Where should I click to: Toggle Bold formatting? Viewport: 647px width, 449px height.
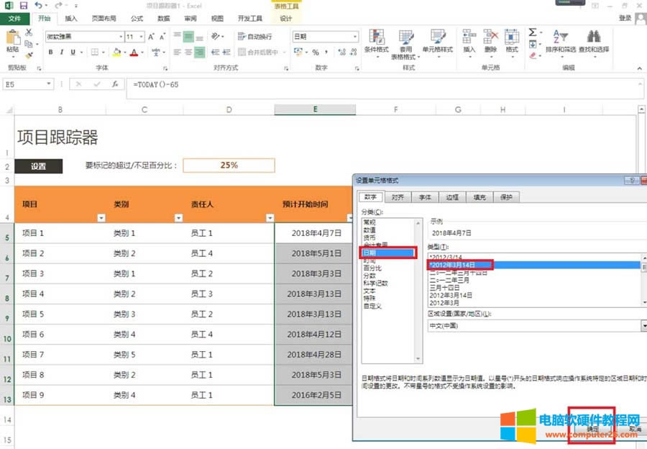51,52
